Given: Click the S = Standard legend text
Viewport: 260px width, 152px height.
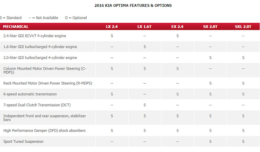Looking at the screenshot, I should point(11,18).
